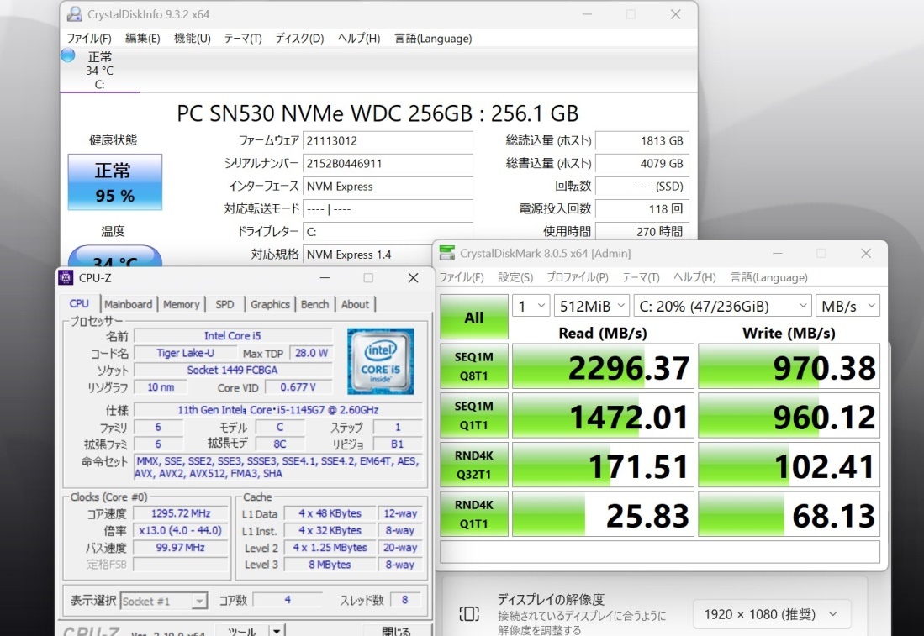Switch to the SPD tab in CPU-Z
924x636 pixels.
224,304
